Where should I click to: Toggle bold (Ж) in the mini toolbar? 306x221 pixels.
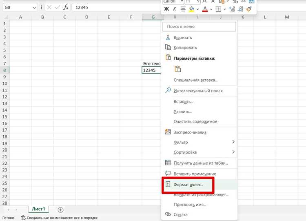coord(166,9)
